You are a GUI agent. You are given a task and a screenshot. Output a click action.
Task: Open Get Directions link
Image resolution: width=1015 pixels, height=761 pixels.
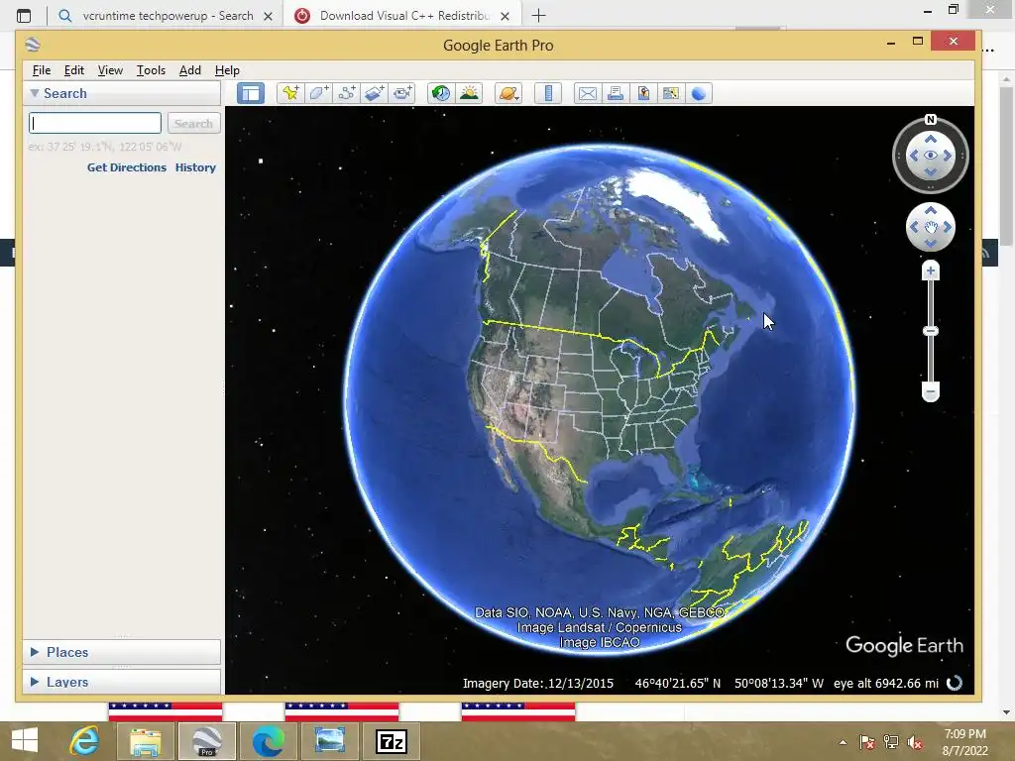tap(127, 166)
